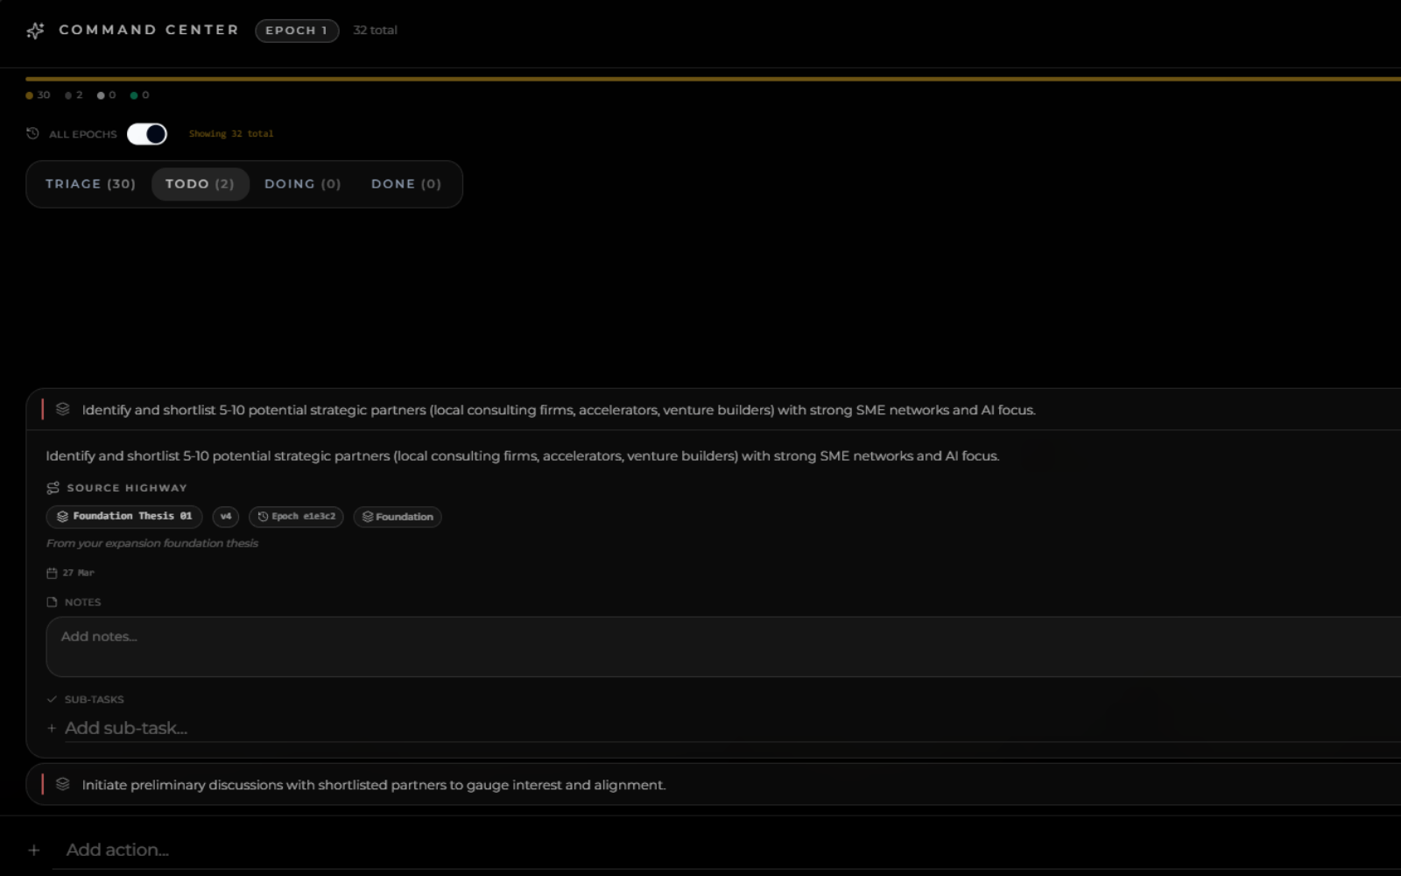
Task: Click the 27 Mar due date
Action: (x=78, y=573)
